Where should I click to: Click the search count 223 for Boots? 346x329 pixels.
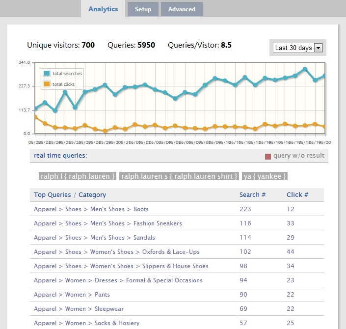point(245,209)
